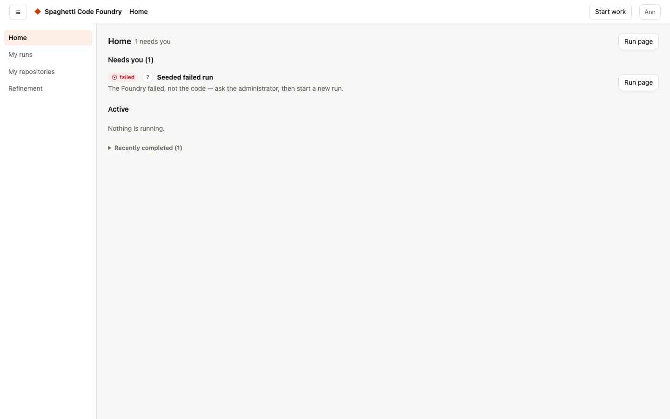Open My repositories in the sidebar
The width and height of the screenshot is (670, 419).
48,72
